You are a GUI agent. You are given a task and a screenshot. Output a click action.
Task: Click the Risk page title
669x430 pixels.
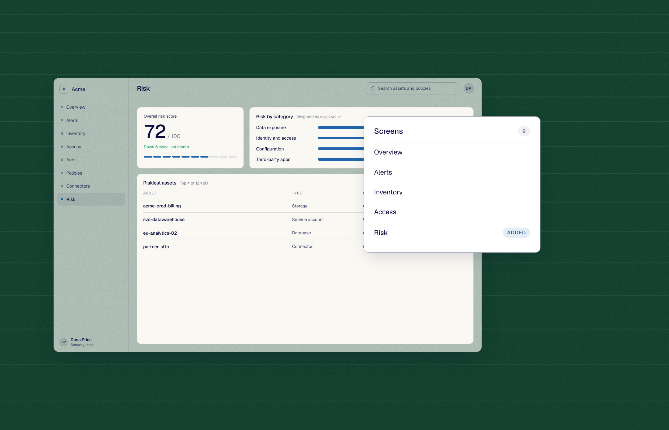(x=143, y=89)
